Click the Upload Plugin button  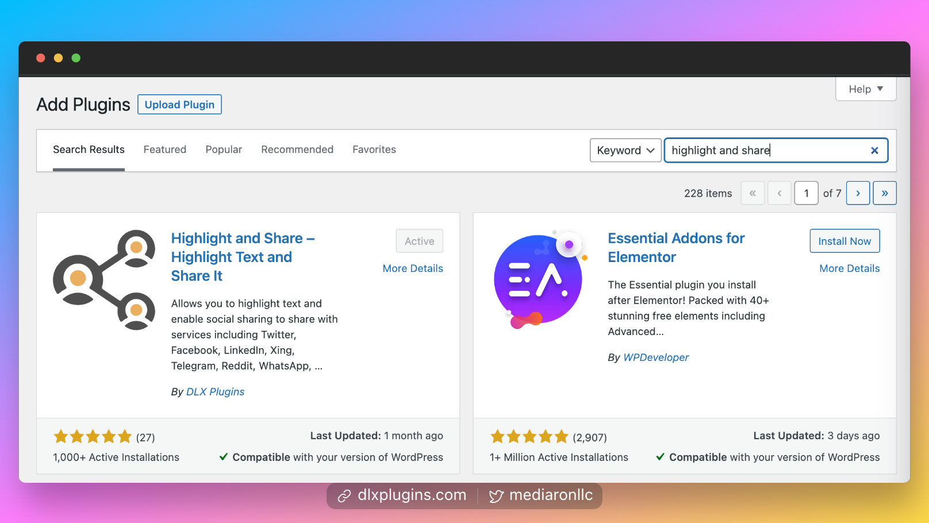coord(179,105)
